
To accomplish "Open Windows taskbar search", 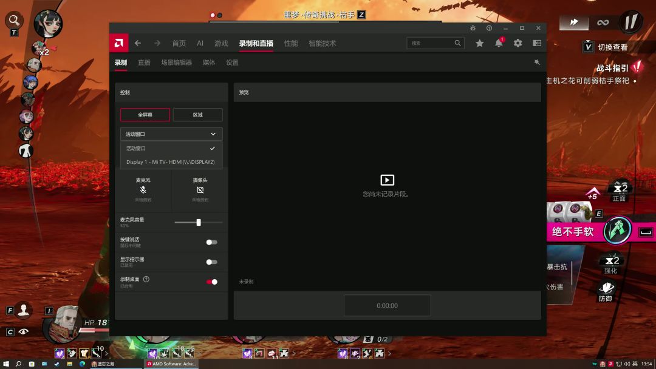I will (x=18, y=364).
